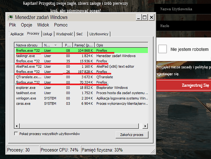The image size is (211, 159).
Task: Sort by the P... CPU column header
Action: click(x=68, y=45)
